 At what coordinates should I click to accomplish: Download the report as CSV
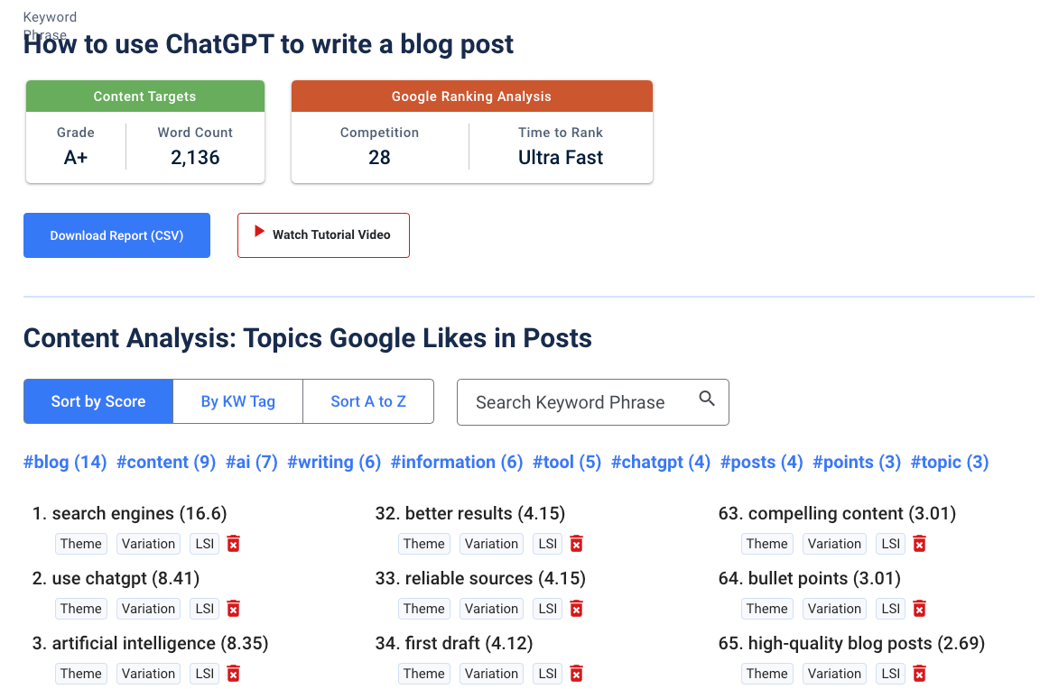(116, 234)
